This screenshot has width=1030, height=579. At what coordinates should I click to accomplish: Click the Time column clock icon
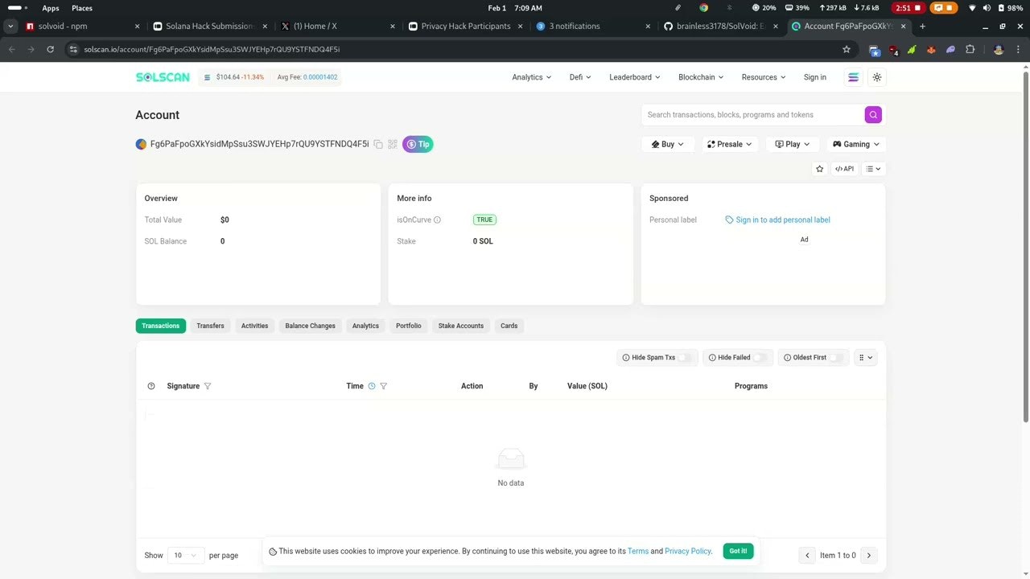372,386
